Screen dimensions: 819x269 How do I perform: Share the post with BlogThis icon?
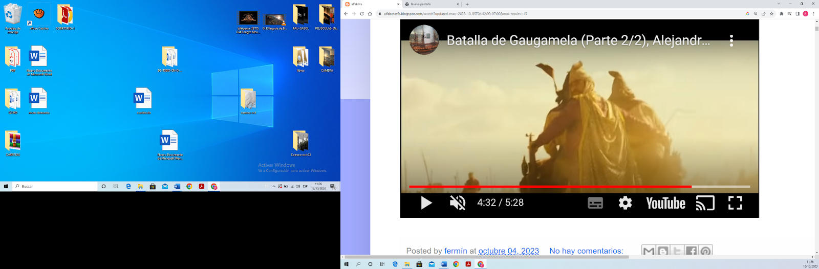(x=663, y=251)
